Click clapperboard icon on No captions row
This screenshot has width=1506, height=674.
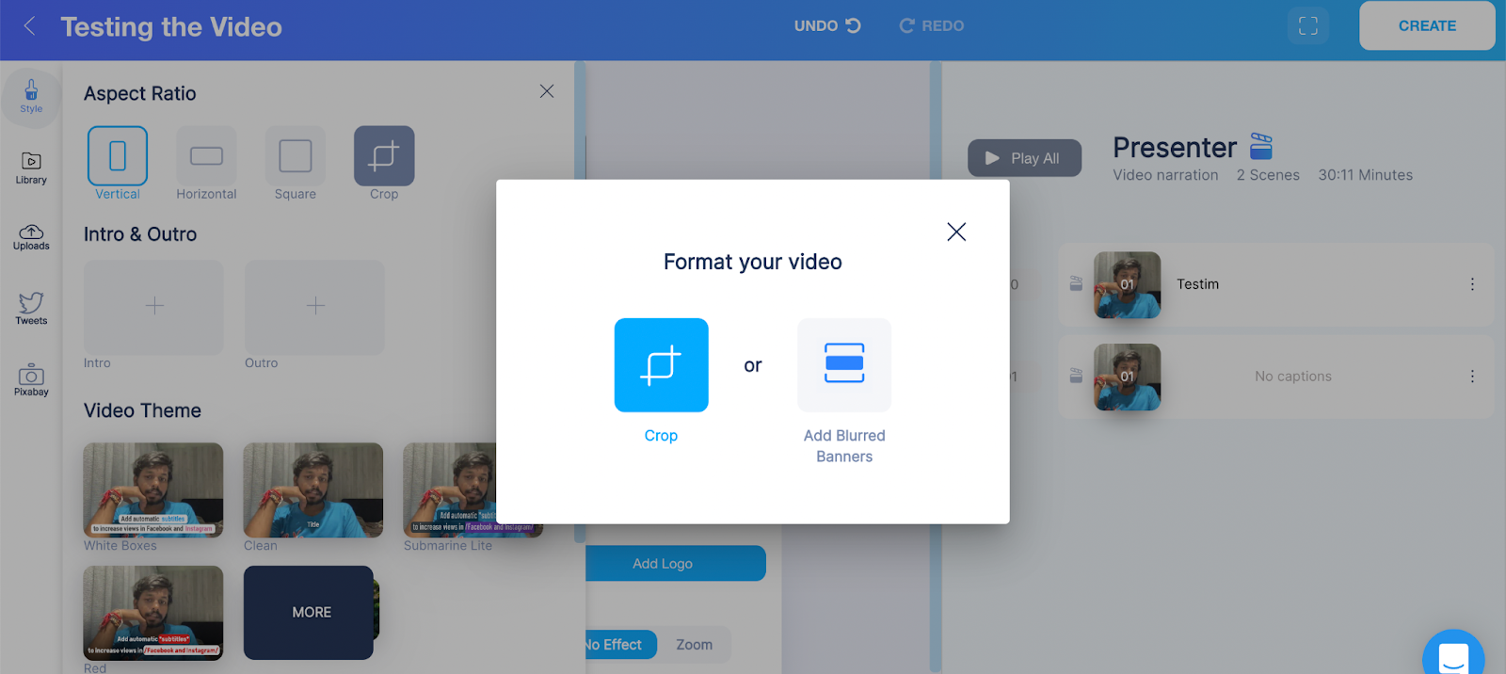click(1076, 376)
